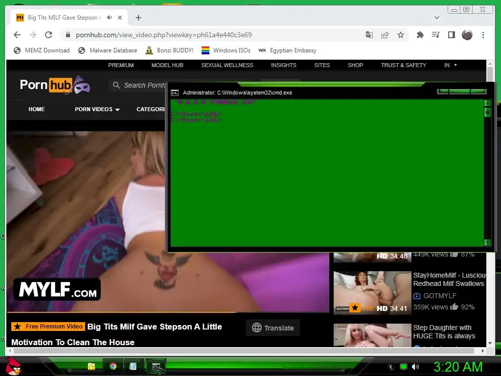Image resolution: width=501 pixels, height=376 pixels.
Task: Go to HOME in site navigation
Action: [x=36, y=109]
